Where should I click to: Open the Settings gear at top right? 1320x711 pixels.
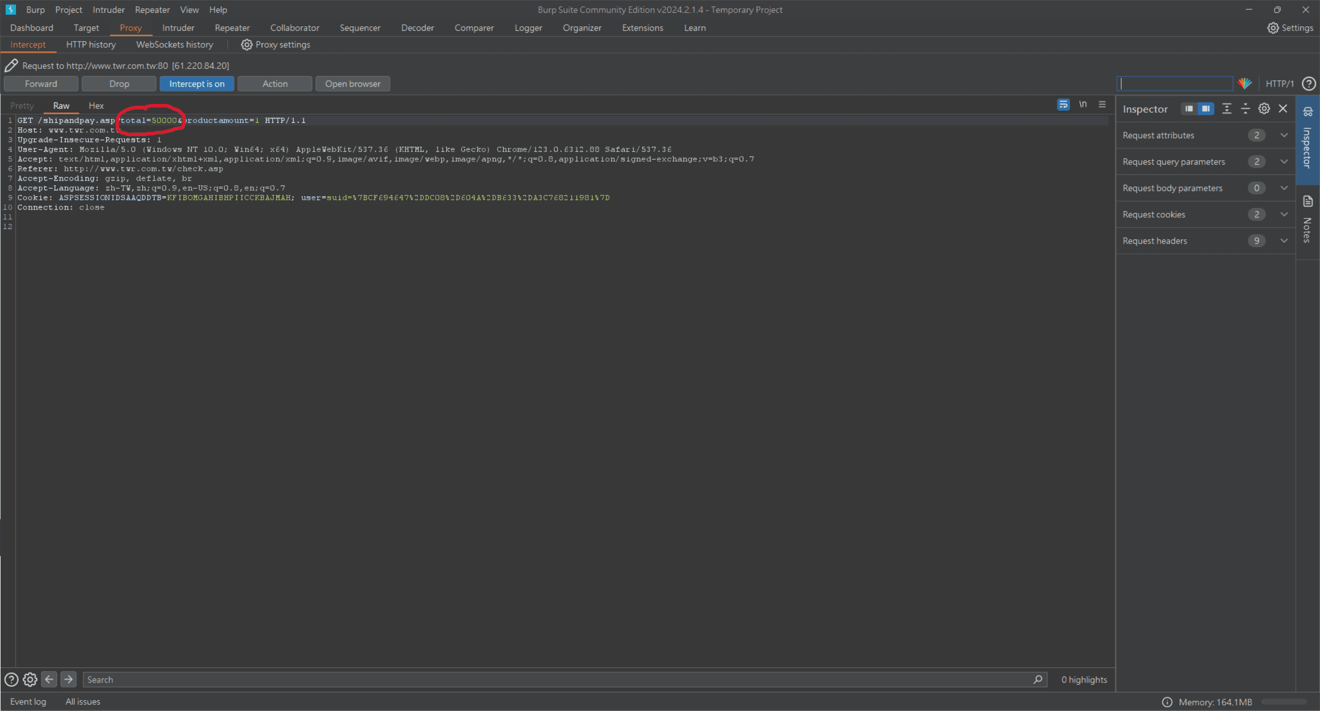tap(1273, 28)
